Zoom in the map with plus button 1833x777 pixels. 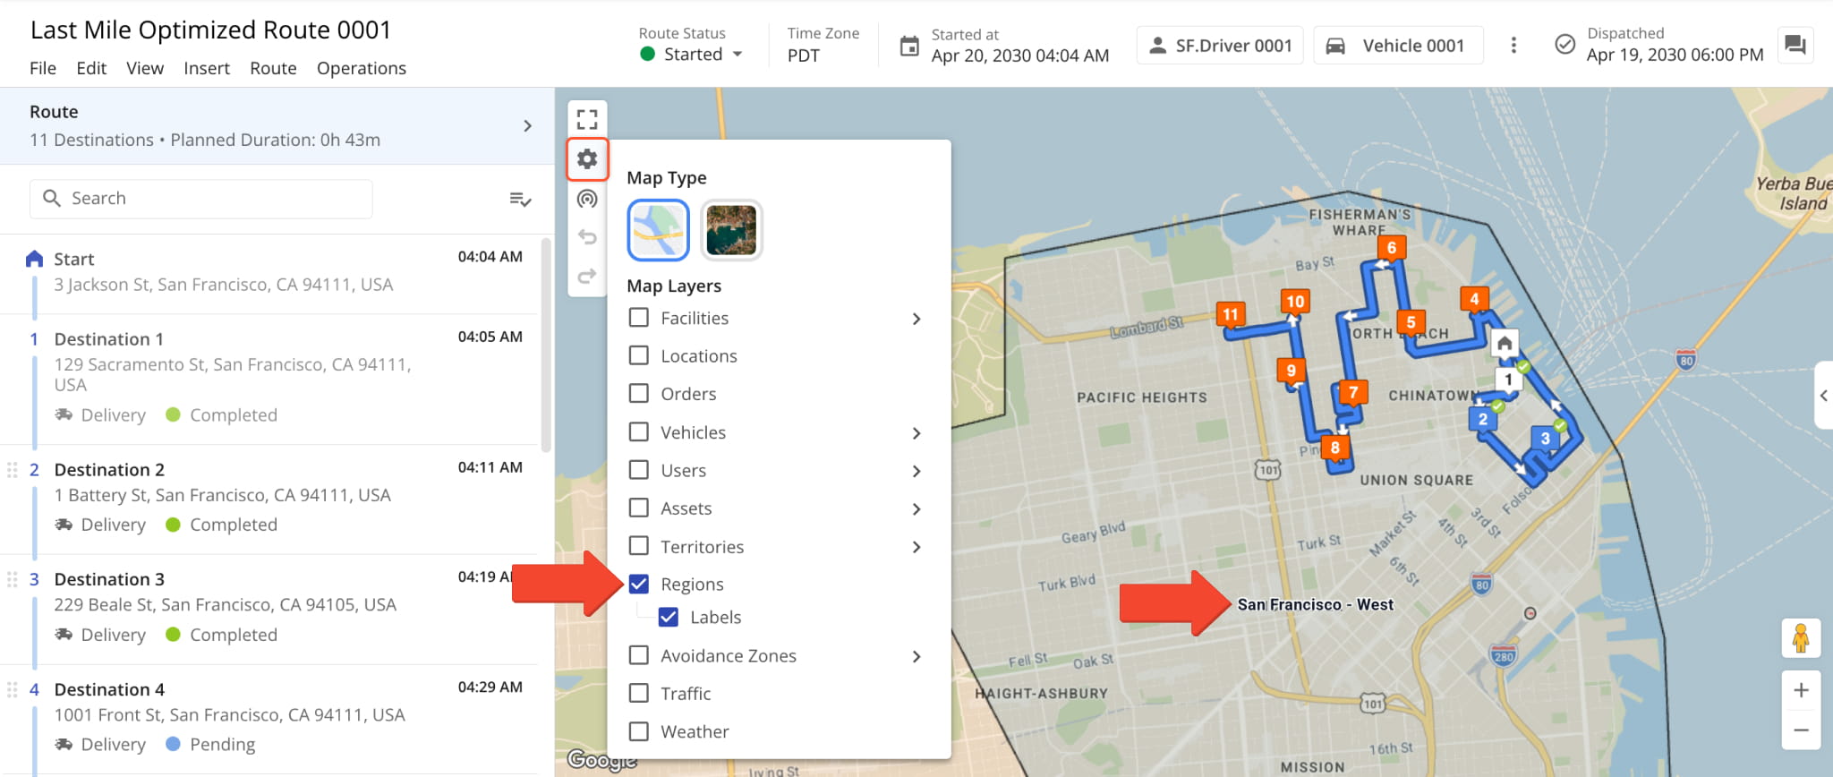pos(1801,690)
